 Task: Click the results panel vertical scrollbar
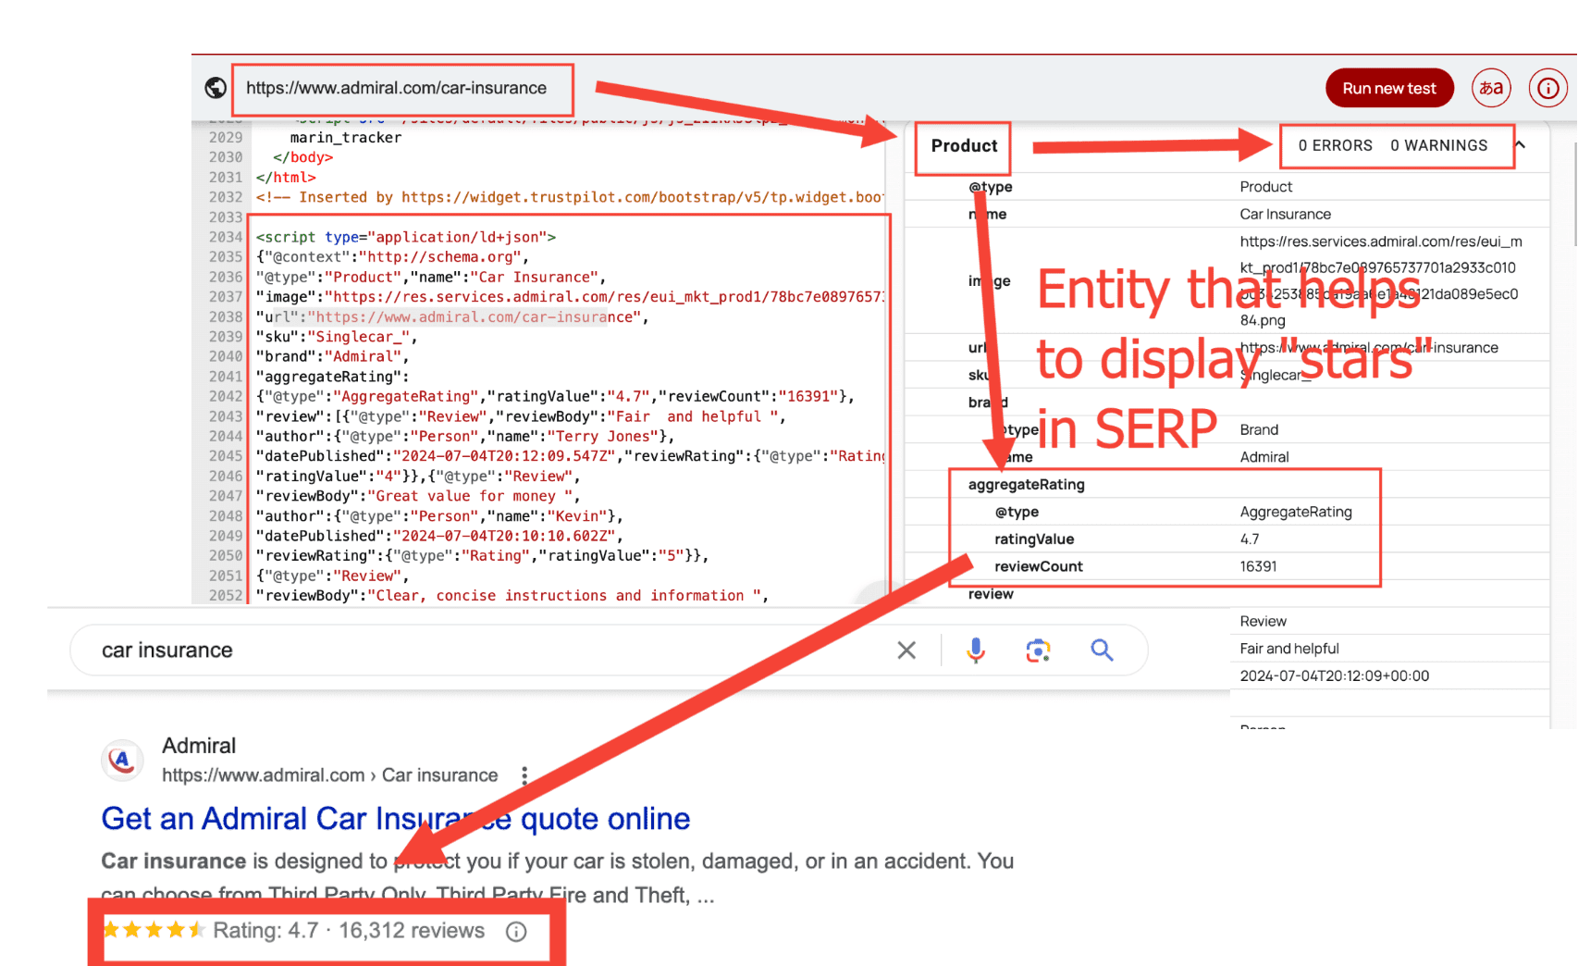tap(1573, 194)
